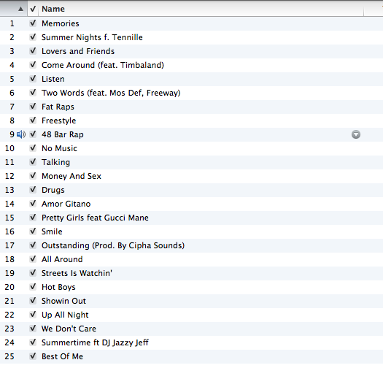Open the circular arrow menu on 48 Bar Rap

[356, 134]
